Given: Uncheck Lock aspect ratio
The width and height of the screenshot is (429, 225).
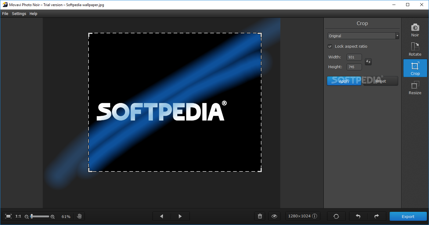Looking at the screenshot, I should [x=330, y=46].
